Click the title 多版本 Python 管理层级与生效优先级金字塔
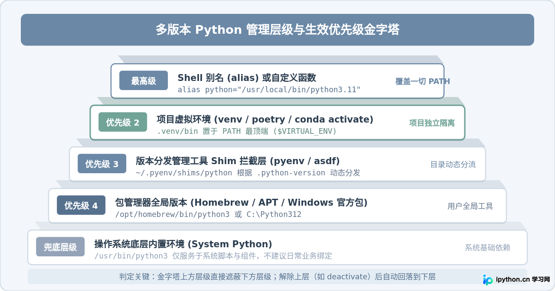The width and height of the screenshot is (555, 291). click(x=277, y=30)
